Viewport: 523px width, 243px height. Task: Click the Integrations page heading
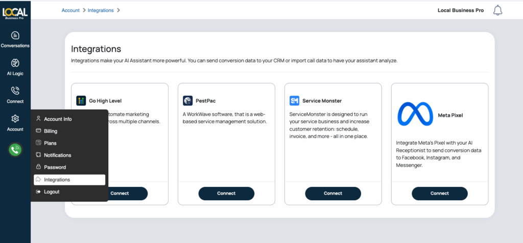(96, 49)
